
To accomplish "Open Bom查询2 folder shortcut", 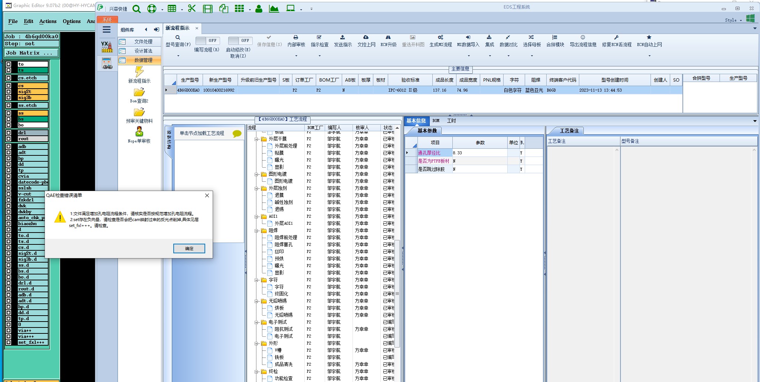I will [139, 95].
